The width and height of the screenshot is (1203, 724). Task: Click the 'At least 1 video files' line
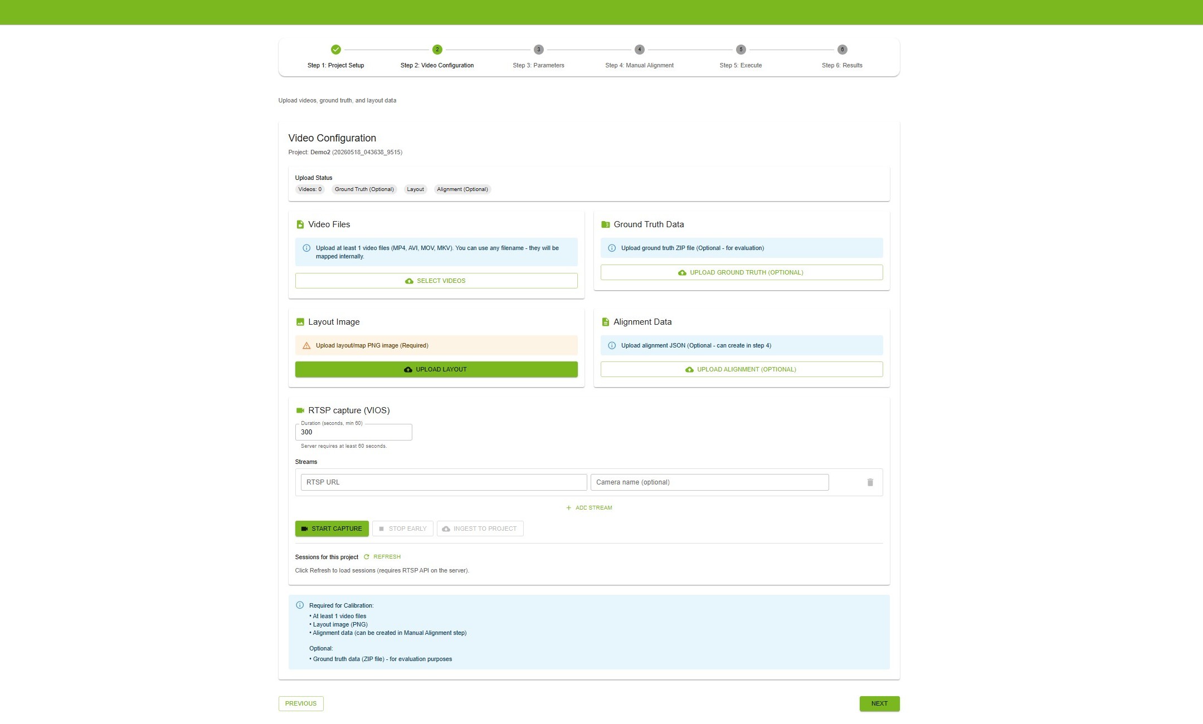338,616
